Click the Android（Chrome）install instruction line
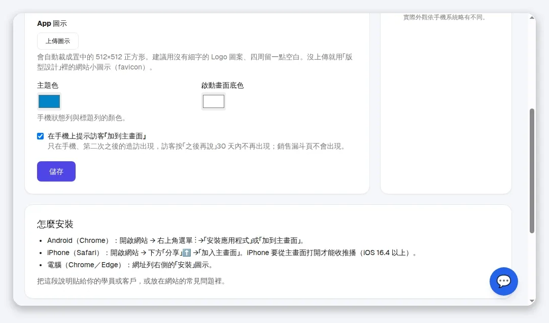This screenshot has height=323, width=549. [177, 240]
